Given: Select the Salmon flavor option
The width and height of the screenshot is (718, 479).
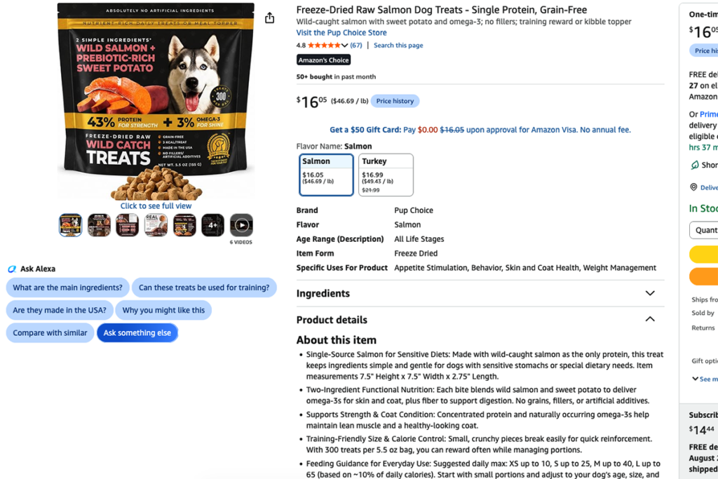Looking at the screenshot, I should [x=326, y=175].
